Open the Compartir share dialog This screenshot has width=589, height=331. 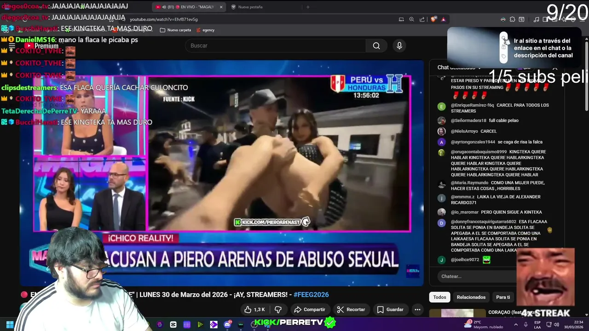[310, 309]
